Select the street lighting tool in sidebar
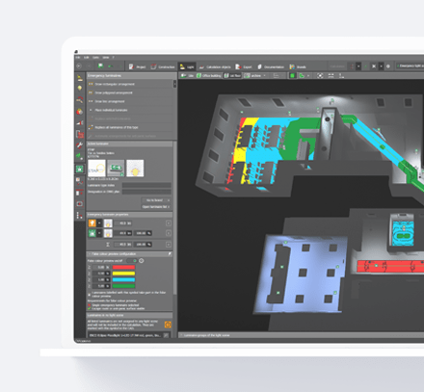The width and height of the screenshot is (424, 392). [79, 122]
